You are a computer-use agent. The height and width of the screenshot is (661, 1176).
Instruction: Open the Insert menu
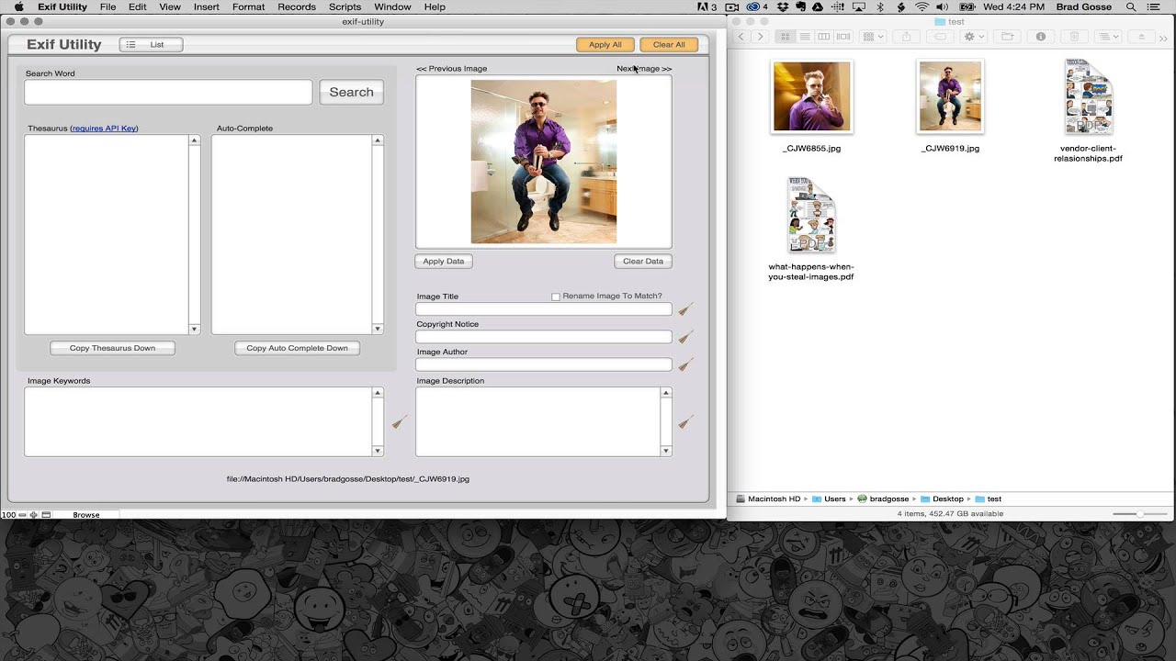(206, 6)
